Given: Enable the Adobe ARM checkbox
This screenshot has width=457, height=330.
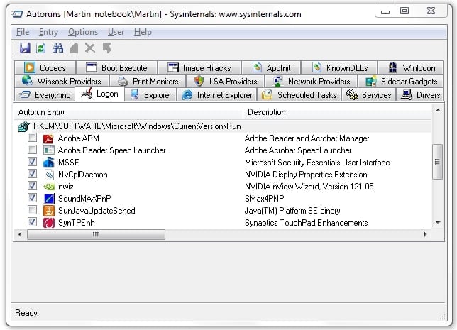Looking at the screenshot, I should tap(32, 137).
